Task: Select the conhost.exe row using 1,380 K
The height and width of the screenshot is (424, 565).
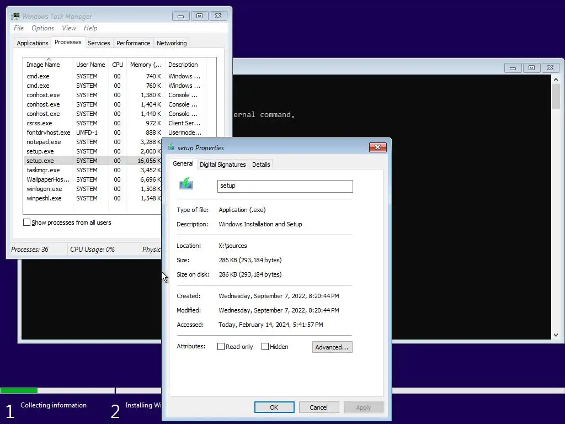Action: [114, 95]
